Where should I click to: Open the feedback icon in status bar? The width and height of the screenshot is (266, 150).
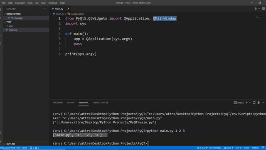[263, 148]
